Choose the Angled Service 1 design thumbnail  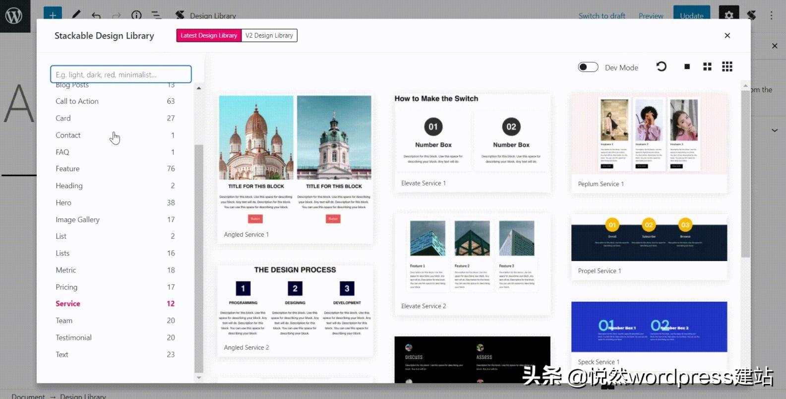click(295, 169)
